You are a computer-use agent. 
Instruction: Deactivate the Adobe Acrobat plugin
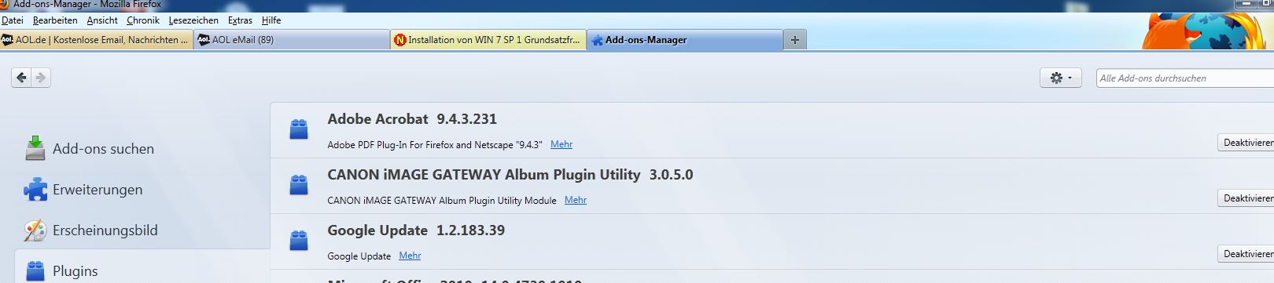(x=1246, y=143)
